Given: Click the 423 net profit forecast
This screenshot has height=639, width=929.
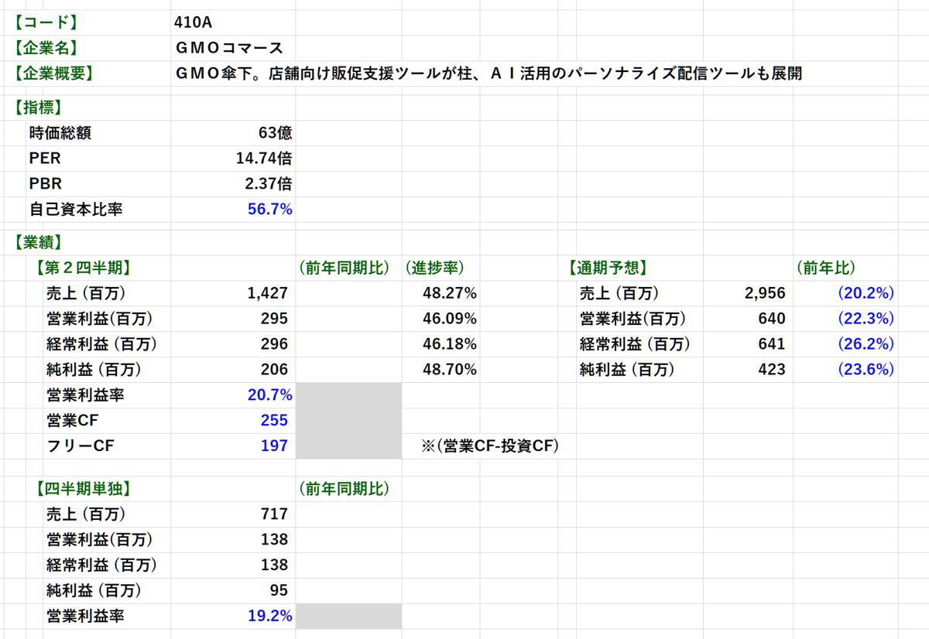Looking at the screenshot, I should click(772, 370).
